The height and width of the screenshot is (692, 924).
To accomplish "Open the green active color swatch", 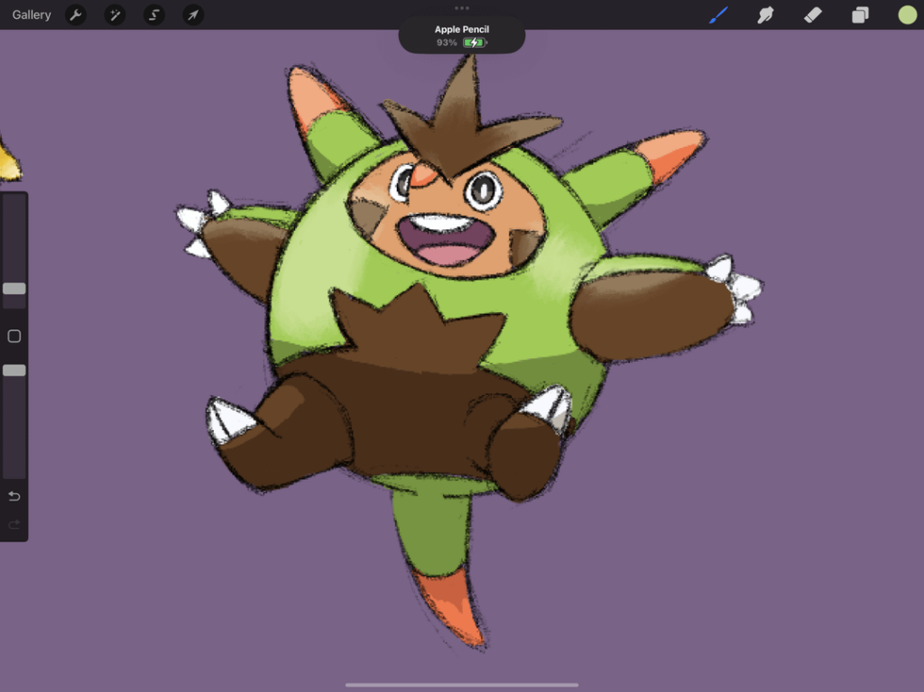I will pyautogui.click(x=907, y=14).
